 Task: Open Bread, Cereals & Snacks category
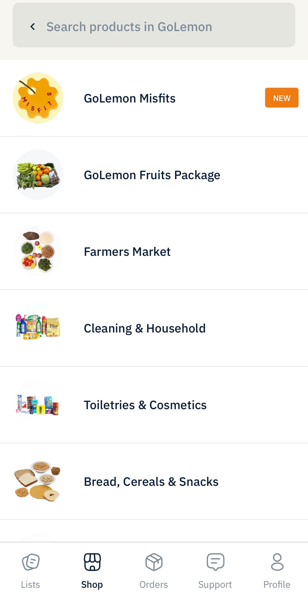(154, 481)
